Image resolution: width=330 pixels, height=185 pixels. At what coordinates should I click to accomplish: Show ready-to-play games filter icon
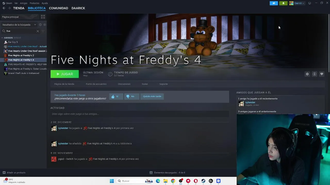click(45, 25)
